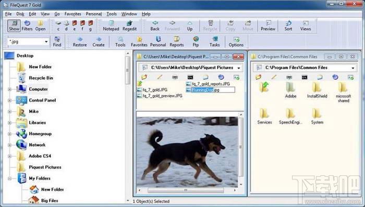
Task: Expand the Computer tree node
Action: (x=9, y=89)
